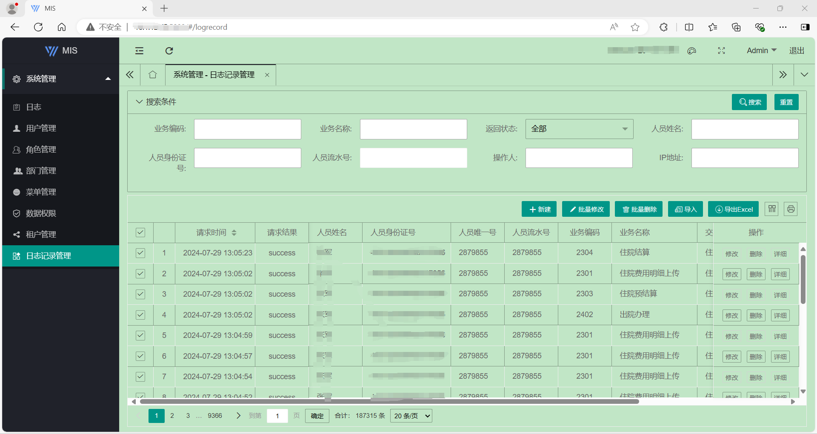Toggle the sidebar collapse icon

139,51
